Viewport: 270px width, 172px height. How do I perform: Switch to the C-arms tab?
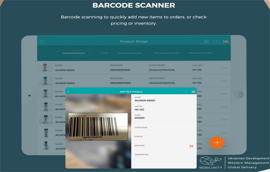tap(104, 53)
